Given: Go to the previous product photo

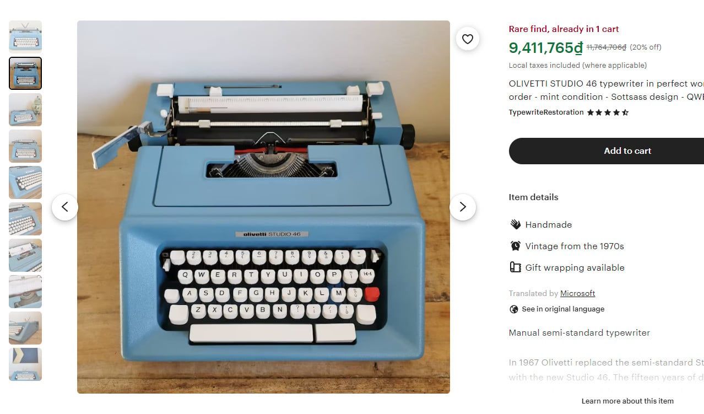Looking at the screenshot, I should click(x=65, y=207).
